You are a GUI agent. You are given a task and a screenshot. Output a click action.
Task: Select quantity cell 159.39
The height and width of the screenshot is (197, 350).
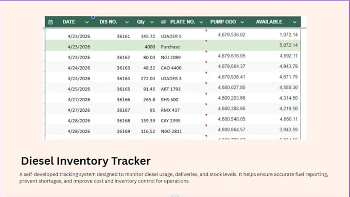(x=148, y=121)
